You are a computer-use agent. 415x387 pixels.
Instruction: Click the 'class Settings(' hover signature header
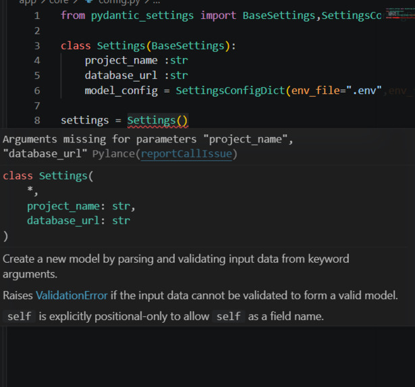coord(48,176)
